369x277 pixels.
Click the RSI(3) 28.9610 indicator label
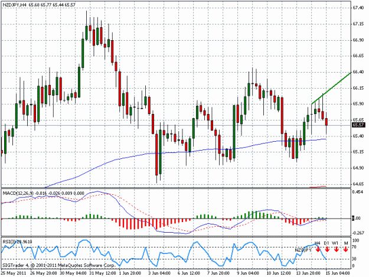pos(17,242)
